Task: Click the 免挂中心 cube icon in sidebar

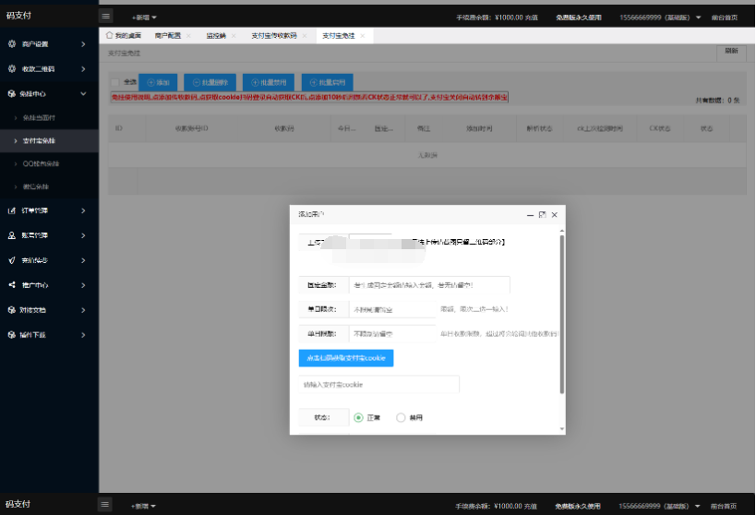Action: [x=12, y=93]
